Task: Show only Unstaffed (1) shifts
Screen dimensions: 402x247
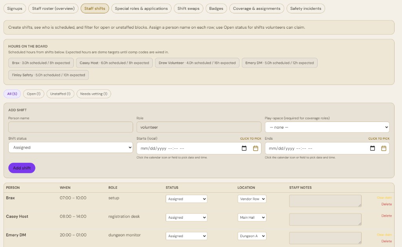Action: (x=60, y=94)
